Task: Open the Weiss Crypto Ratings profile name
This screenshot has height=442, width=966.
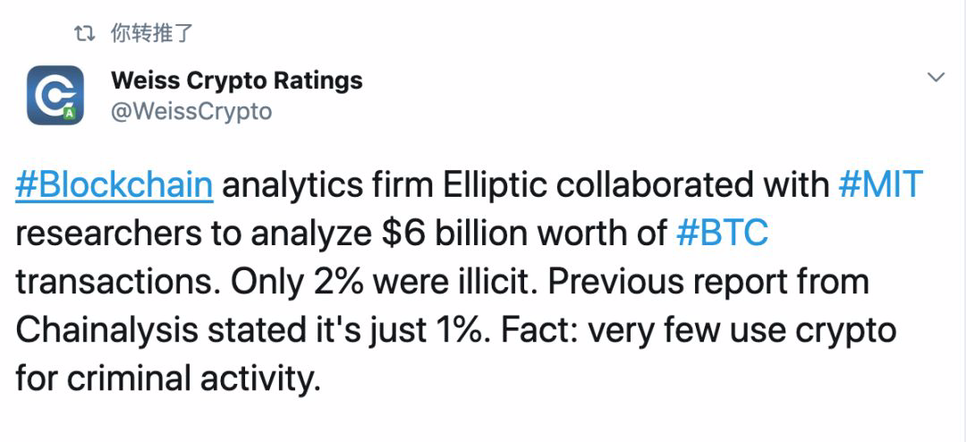Action: click(236, 80)
